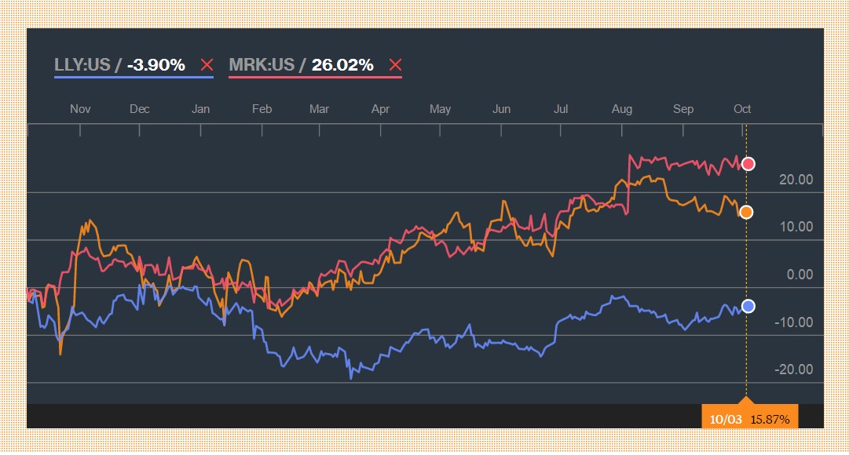Click the Dec label on time axis
Viewport: 849px width, 455px height.
pyautogui.click(x=139, y=109)
